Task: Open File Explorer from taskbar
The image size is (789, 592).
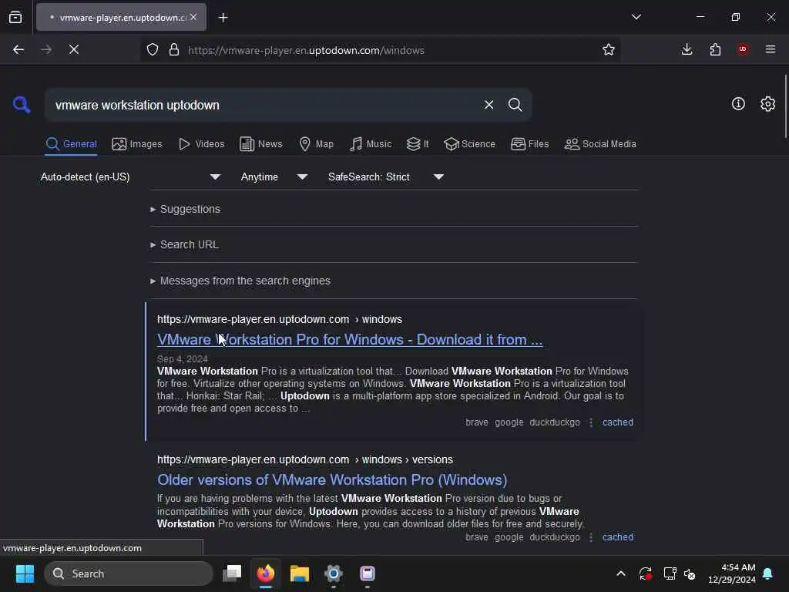Action: (300, 573)
